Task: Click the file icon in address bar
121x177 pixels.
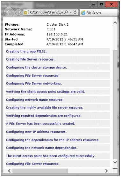Action: (x=26, y=12)
